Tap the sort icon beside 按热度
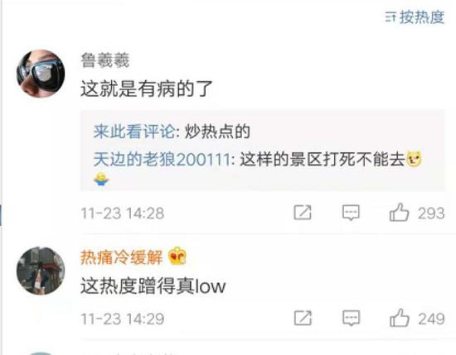 click(x=391, y=17)
